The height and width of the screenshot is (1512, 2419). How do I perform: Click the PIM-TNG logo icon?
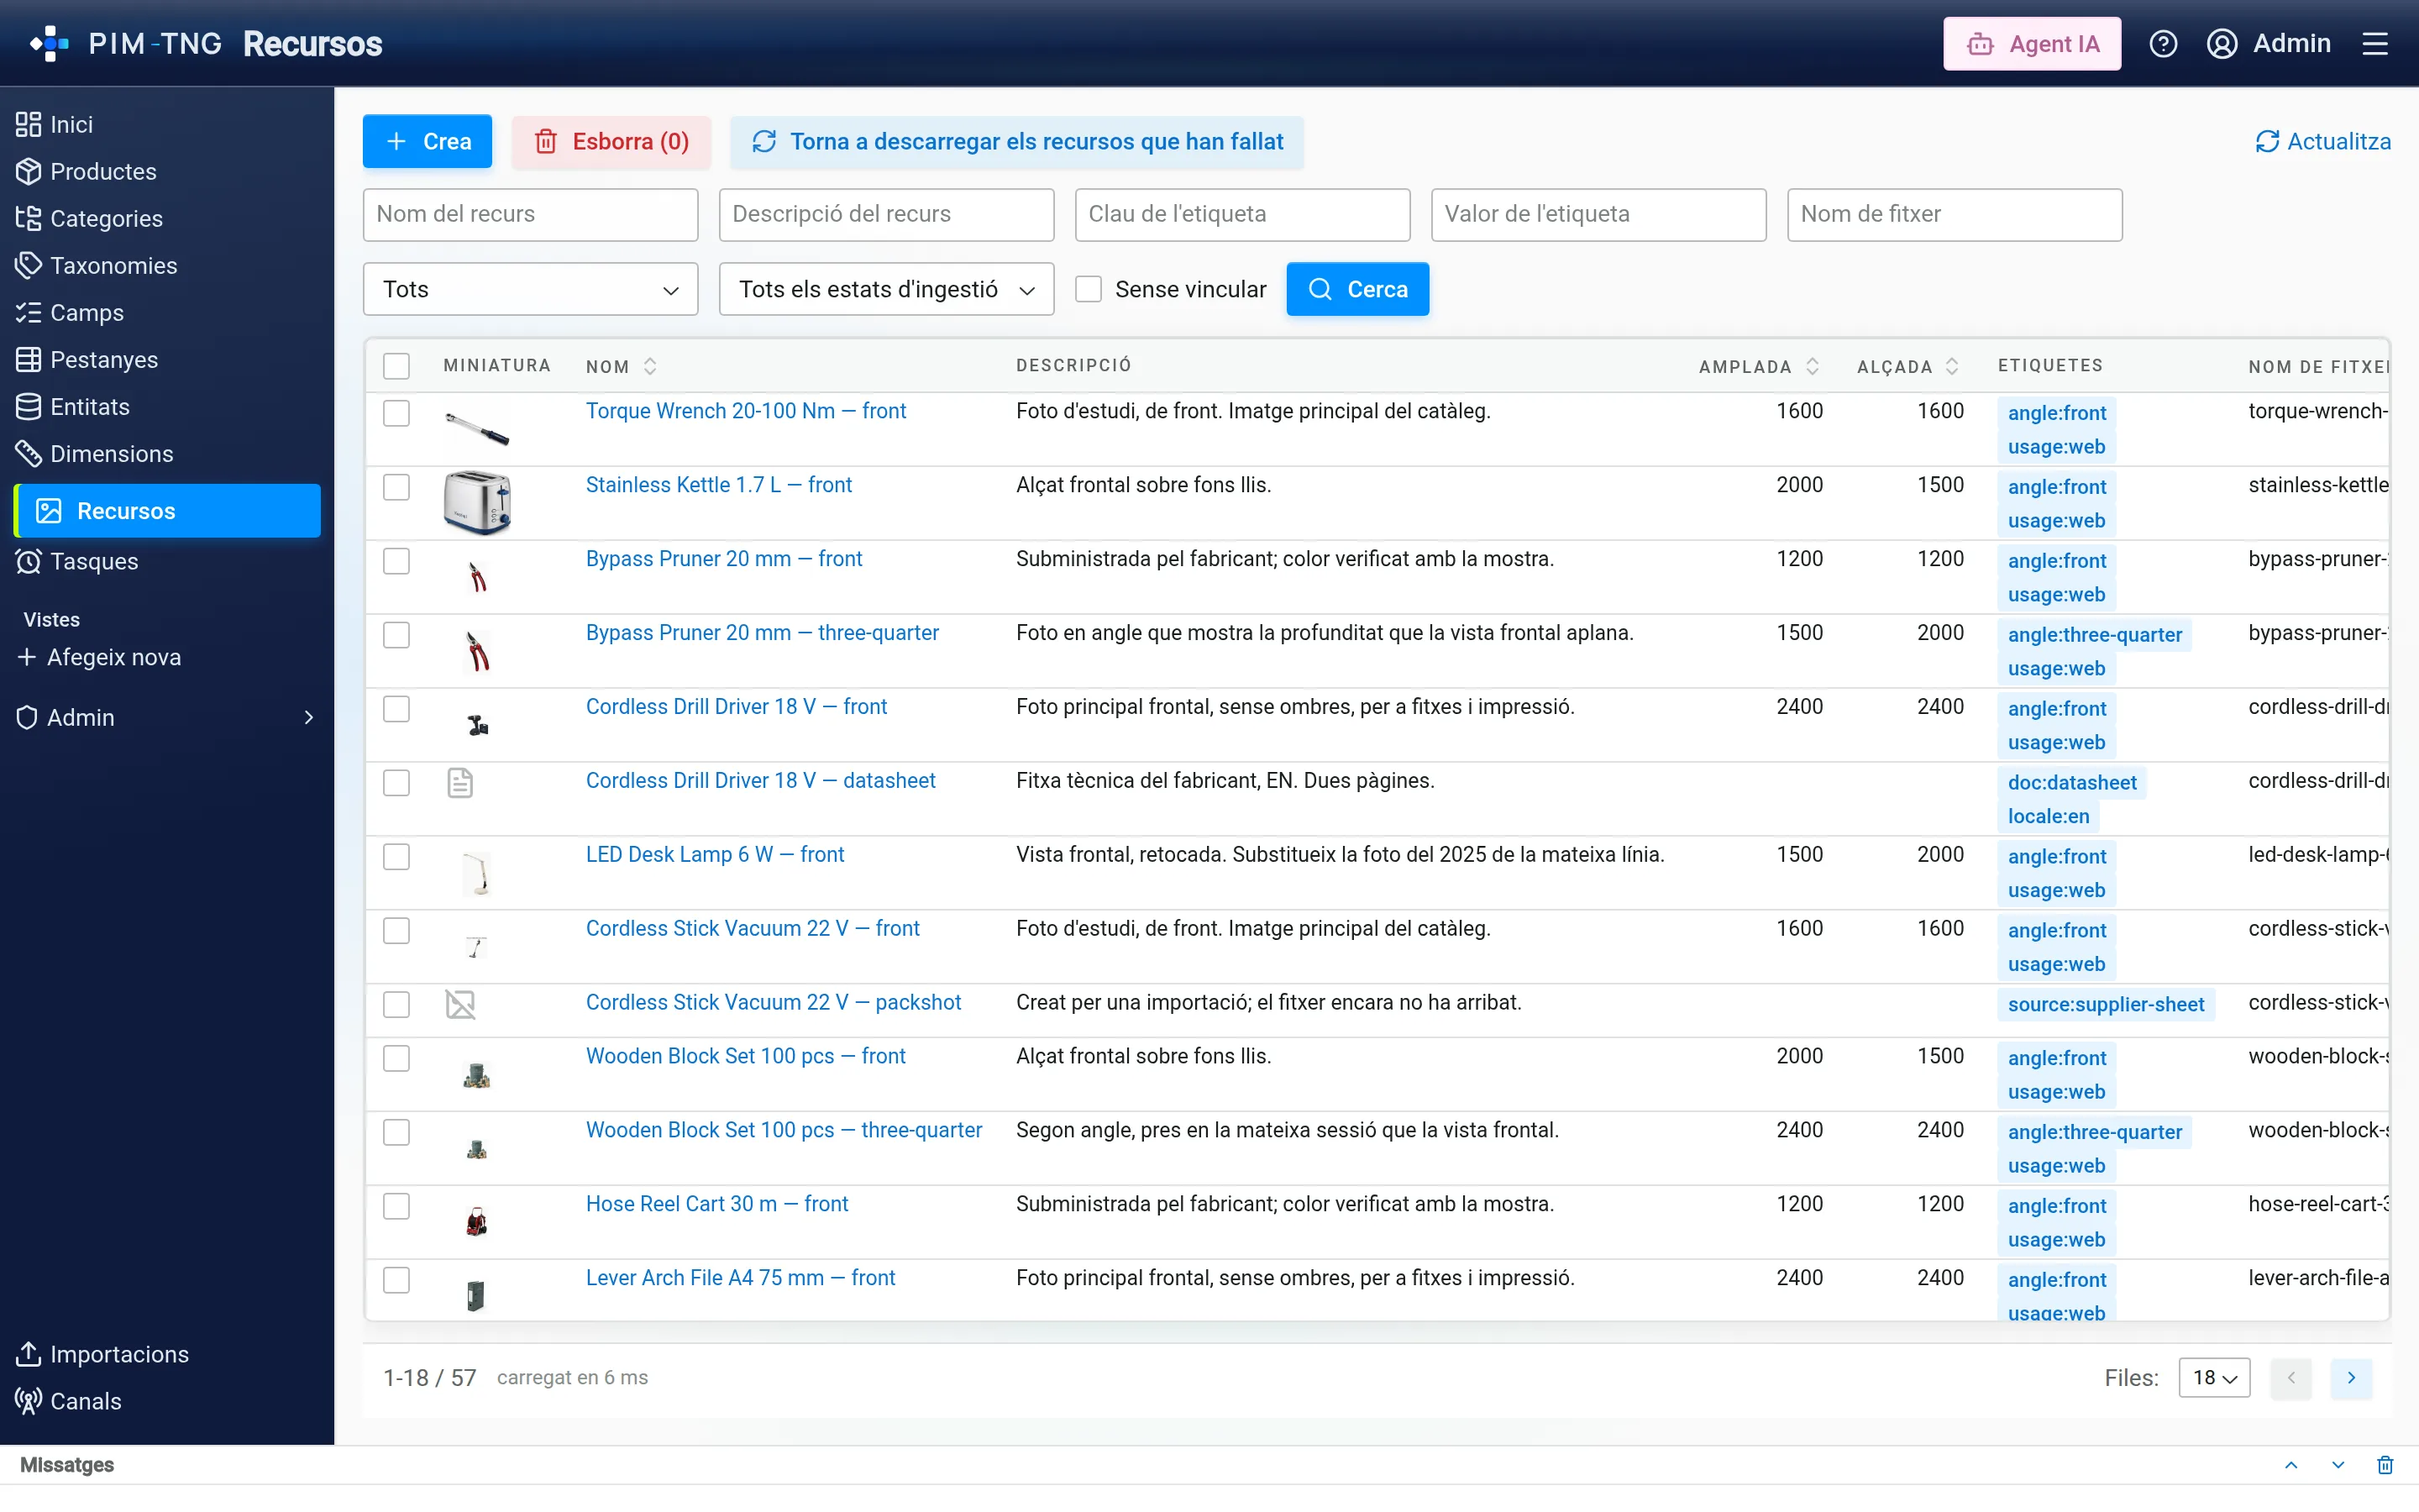(49, 43)
